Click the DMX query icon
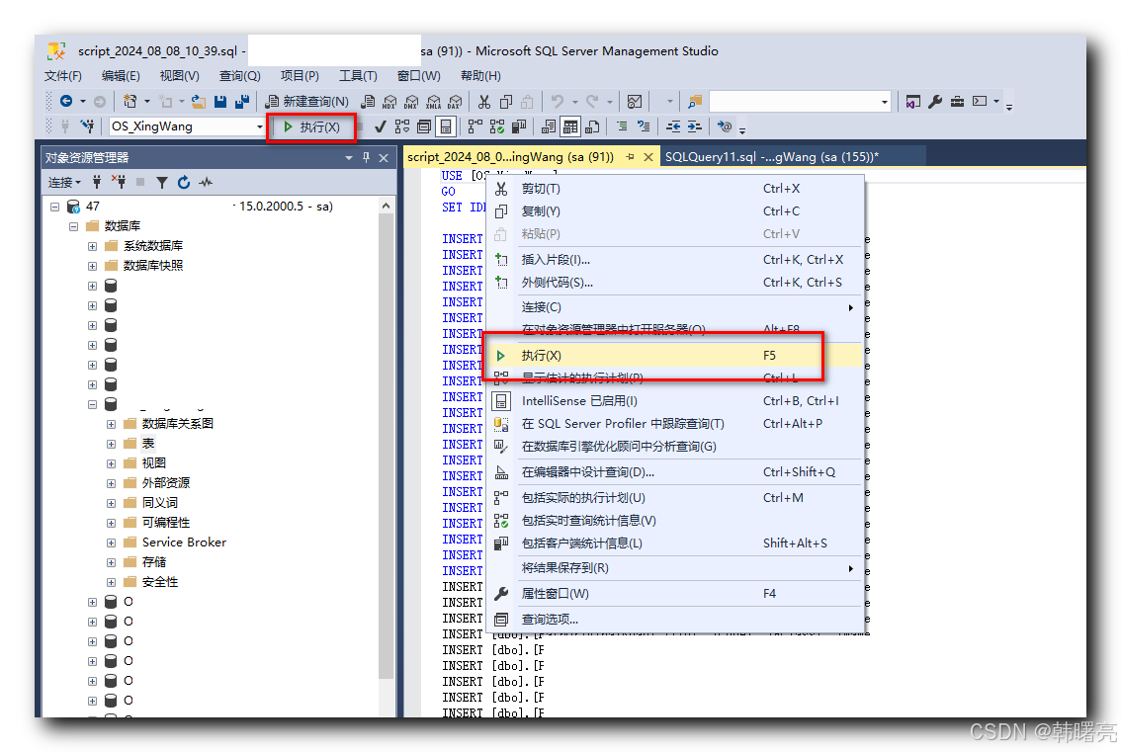Image resolution: width=1121 pixels, height=752 pixels. (411, 102)
